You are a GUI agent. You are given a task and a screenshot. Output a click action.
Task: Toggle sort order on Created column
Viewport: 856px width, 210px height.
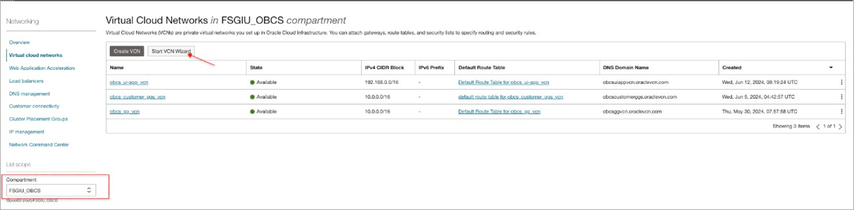(831, 68)
